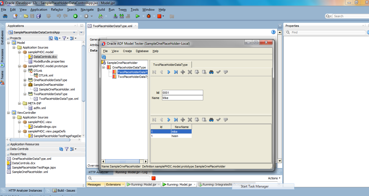
Task: Jump to last record in lower tester toolbar
Action: click(x=176, y=120)
